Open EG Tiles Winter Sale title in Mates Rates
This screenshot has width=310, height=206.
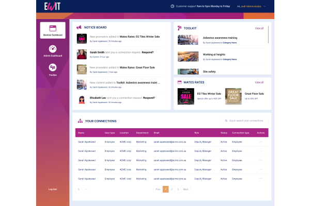pos(209,94)
